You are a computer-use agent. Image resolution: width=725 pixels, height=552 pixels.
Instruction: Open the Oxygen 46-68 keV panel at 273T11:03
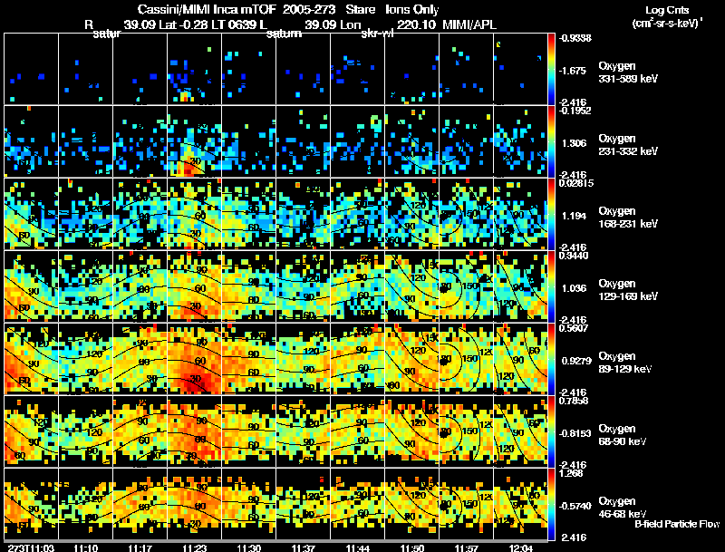[31, 504]
